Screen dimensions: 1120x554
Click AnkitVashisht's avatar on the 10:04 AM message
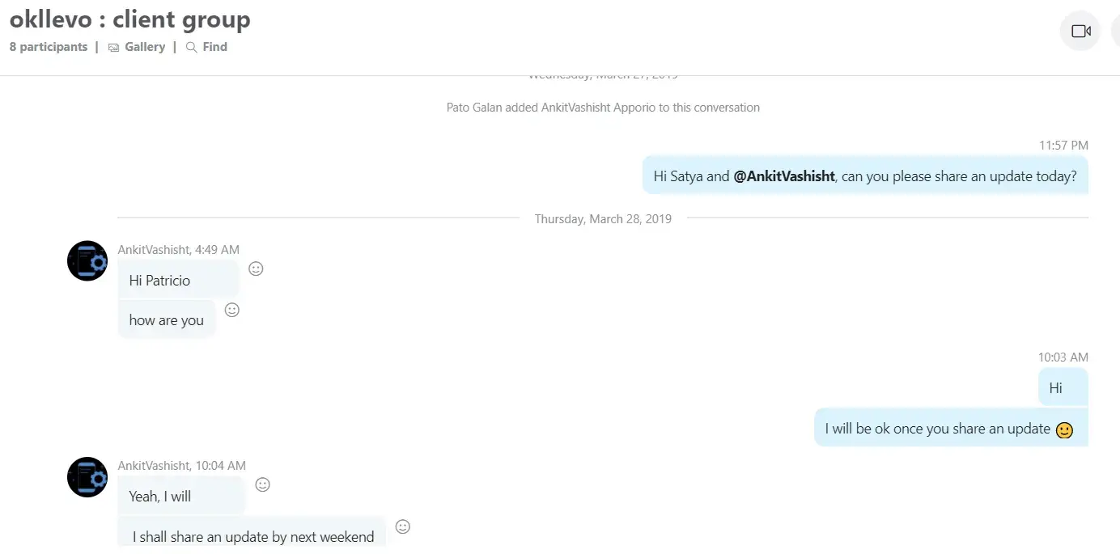click(87, 477)
